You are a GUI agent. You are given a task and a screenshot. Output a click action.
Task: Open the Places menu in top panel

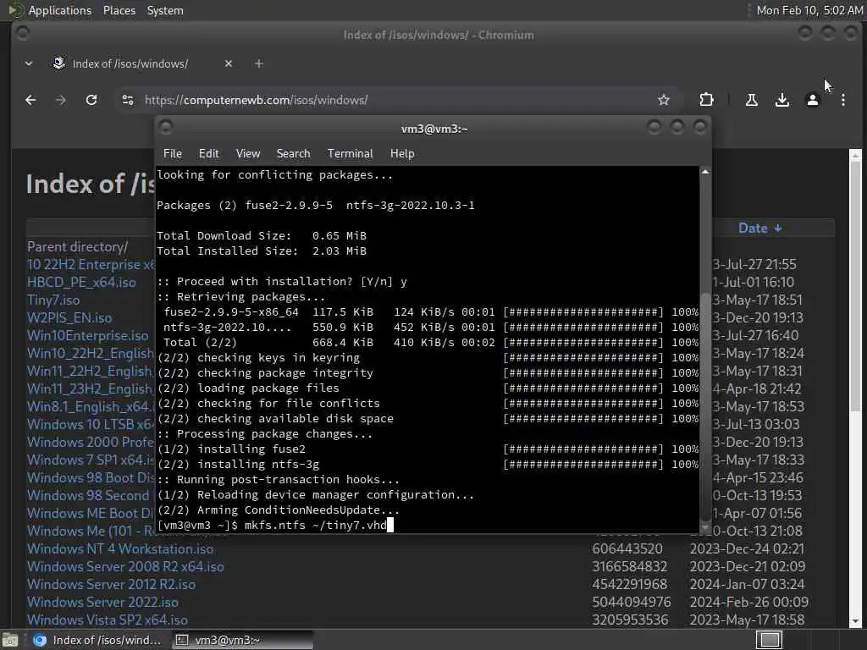(119, 10)
